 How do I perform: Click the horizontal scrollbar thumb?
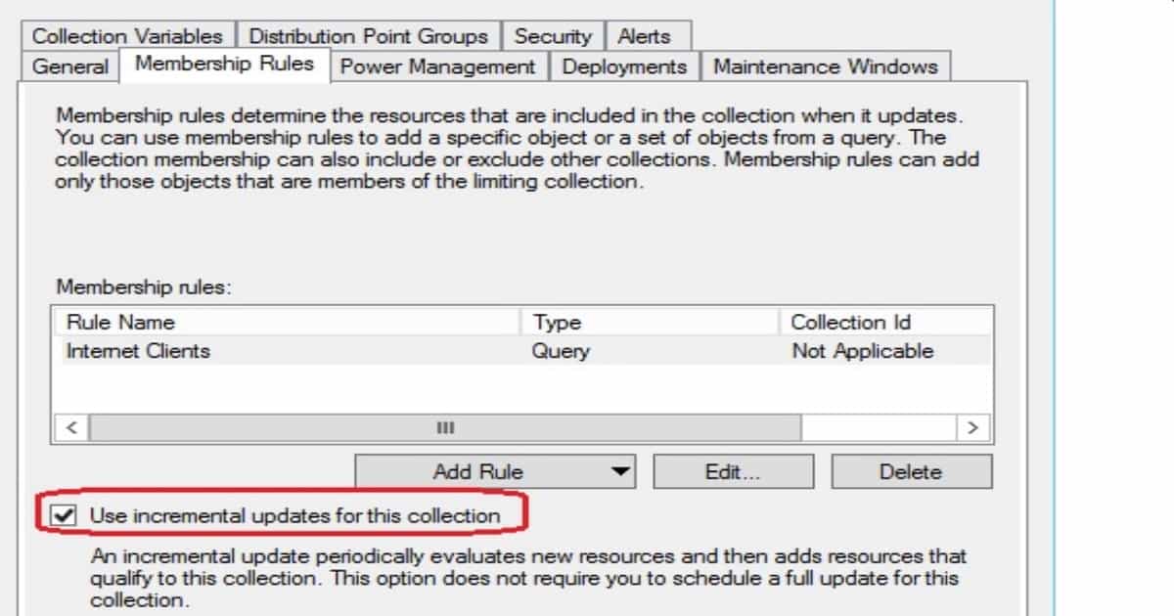coord(446,427)
